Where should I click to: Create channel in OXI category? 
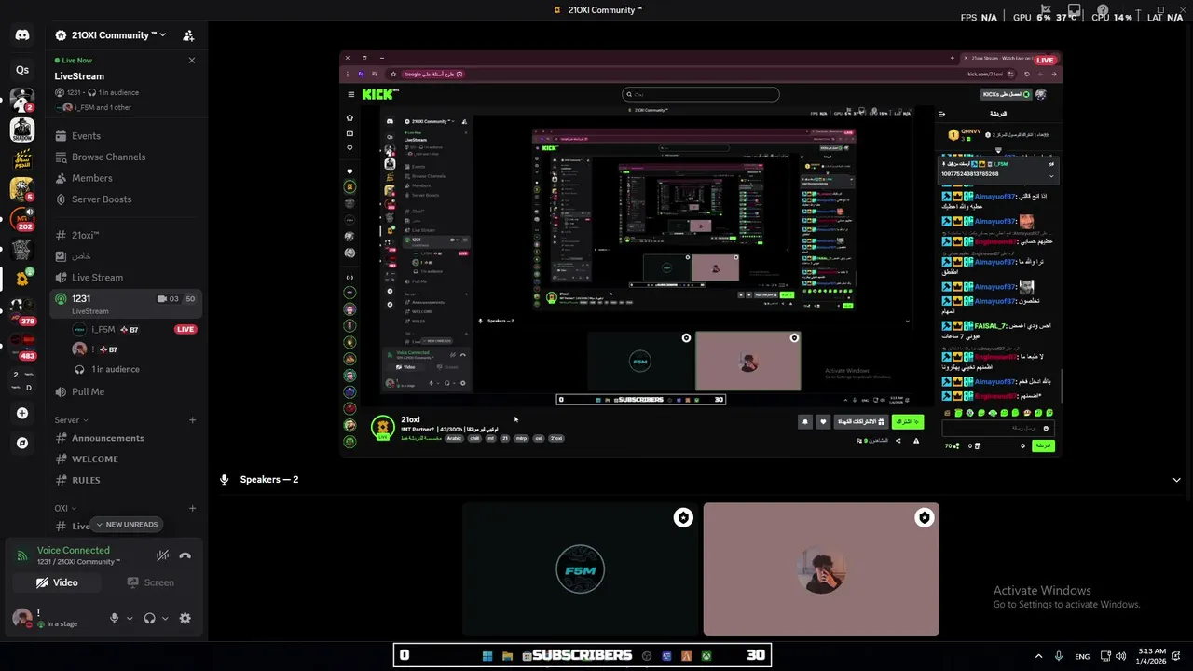(192, 509)
